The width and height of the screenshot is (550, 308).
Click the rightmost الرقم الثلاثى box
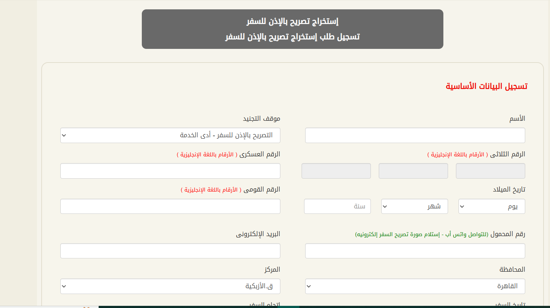pyautogui.click(x=490, y=171)
